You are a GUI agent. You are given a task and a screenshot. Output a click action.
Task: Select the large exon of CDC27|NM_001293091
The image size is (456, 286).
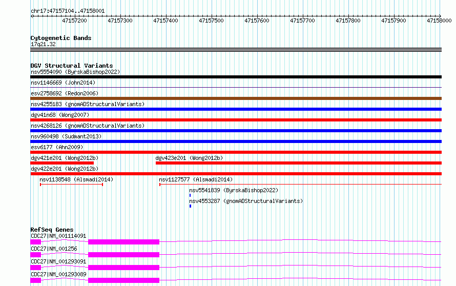(x=123, y=268)
